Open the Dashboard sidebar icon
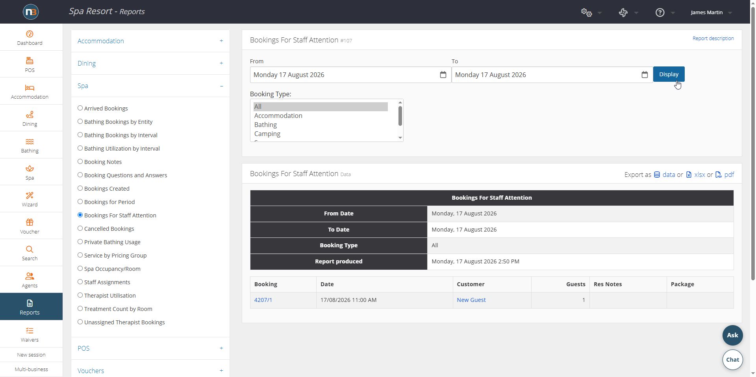 [30, 34]
